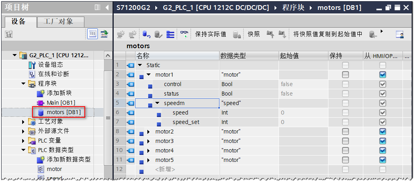Click the control row name cell
The height and width of the screenshot is (184, 414).
coord(177,84)
